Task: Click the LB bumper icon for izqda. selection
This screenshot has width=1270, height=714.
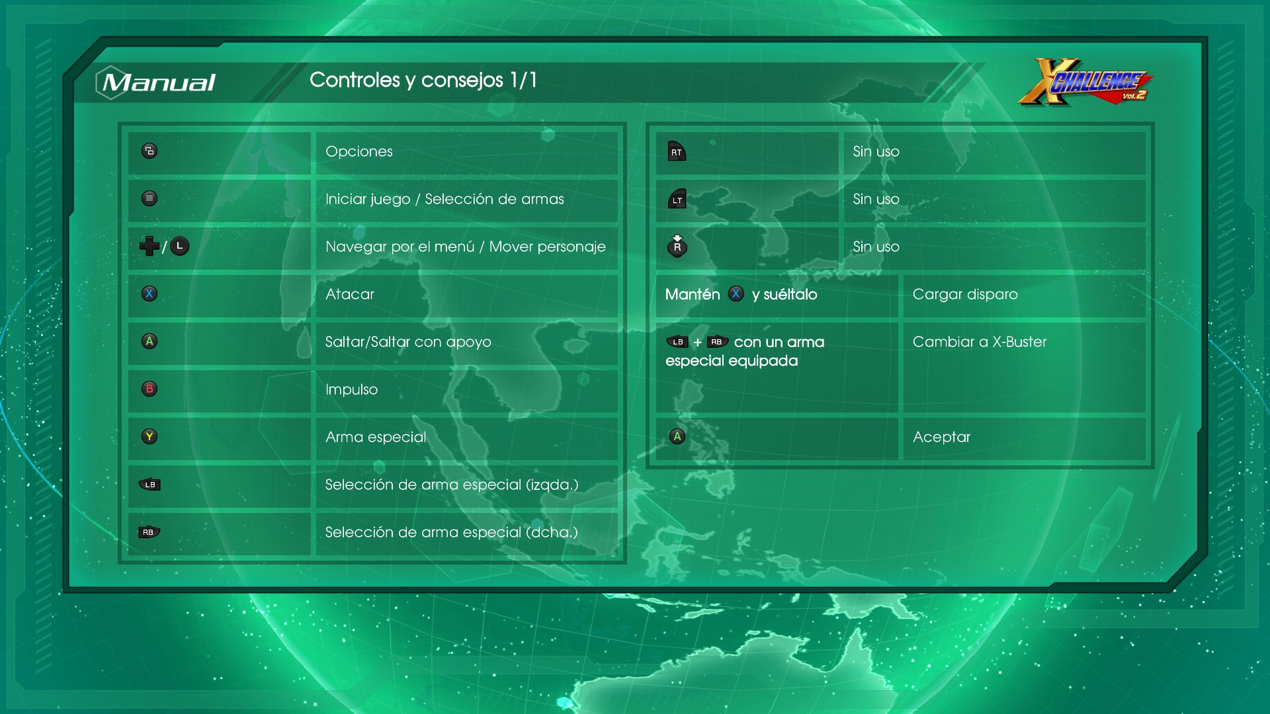Action: click(149, 485)
